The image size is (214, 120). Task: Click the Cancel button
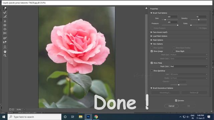point(172,106)
